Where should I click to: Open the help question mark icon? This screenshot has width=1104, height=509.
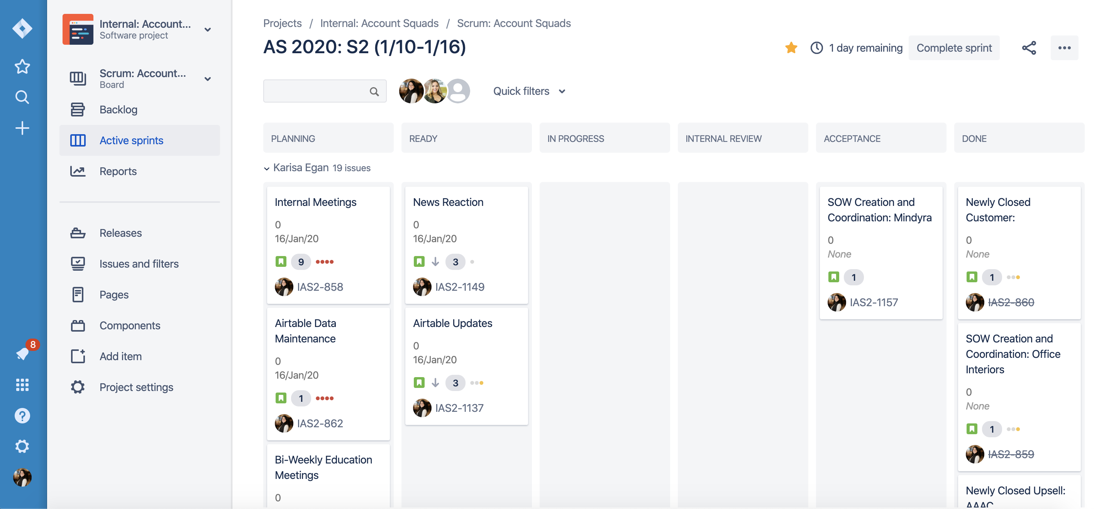(22, 416)
